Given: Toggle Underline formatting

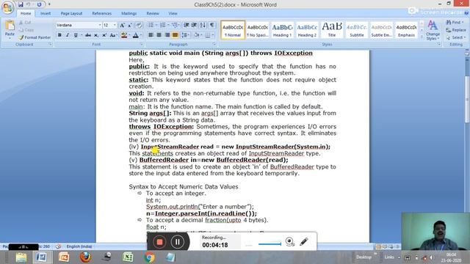Looking at the screenshot, I should (76, 35).
